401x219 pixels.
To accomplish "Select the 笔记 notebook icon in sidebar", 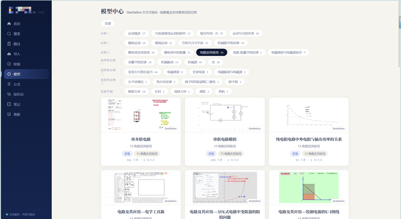I will [9, 104].
